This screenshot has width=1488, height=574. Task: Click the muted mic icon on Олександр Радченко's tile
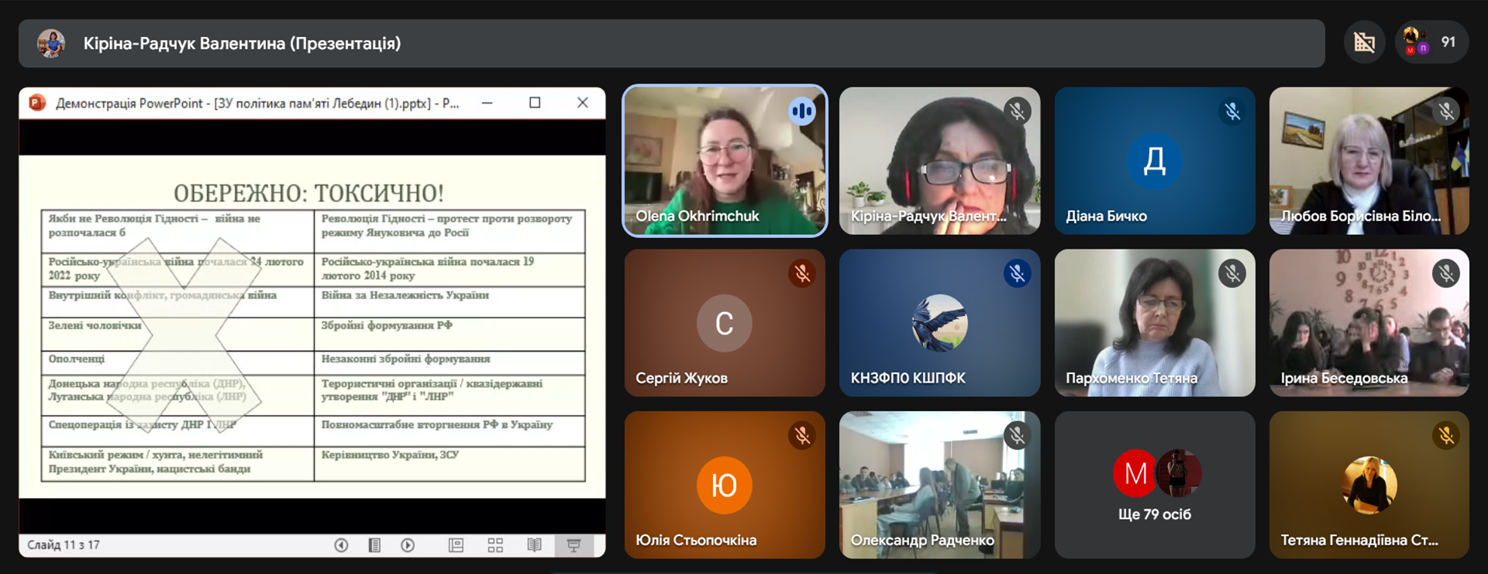(1017, 435)
